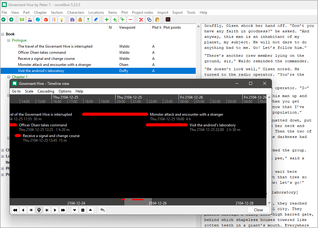This screenshot has height=228, width=318.
Task: Open the Cascading menu in Timeline view
Action: point(46,91)
